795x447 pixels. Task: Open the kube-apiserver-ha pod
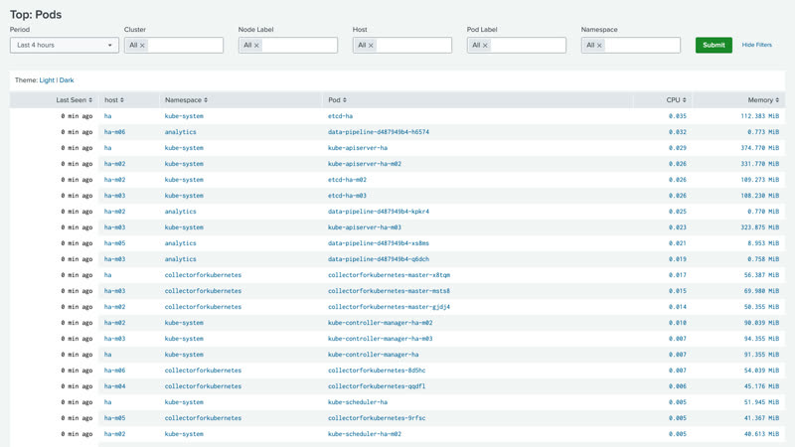point(358,148)
